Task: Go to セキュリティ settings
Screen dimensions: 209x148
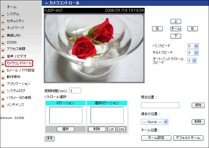Action: coord(15,21)
